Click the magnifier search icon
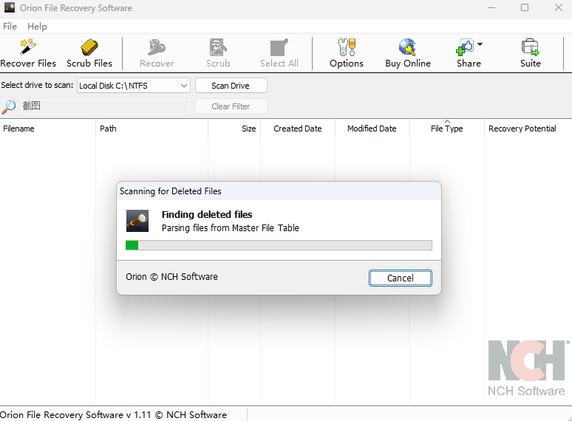The height and width of the screenshot is (421, 572). 9,106
